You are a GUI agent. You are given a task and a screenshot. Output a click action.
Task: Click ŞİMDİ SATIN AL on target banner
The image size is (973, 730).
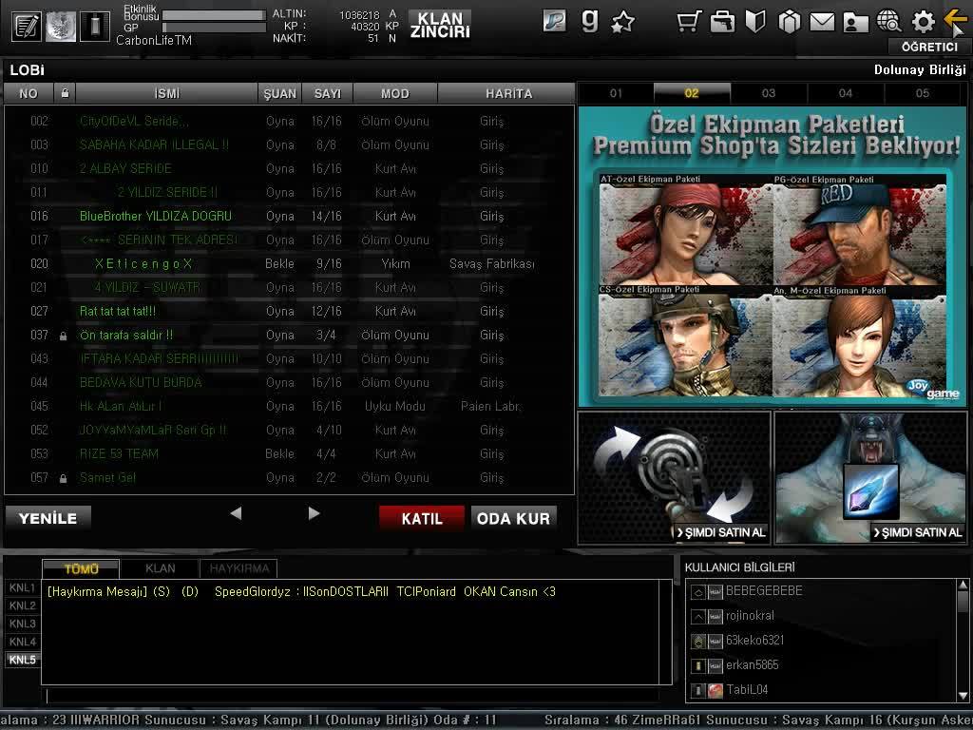(x=722, y=532)
